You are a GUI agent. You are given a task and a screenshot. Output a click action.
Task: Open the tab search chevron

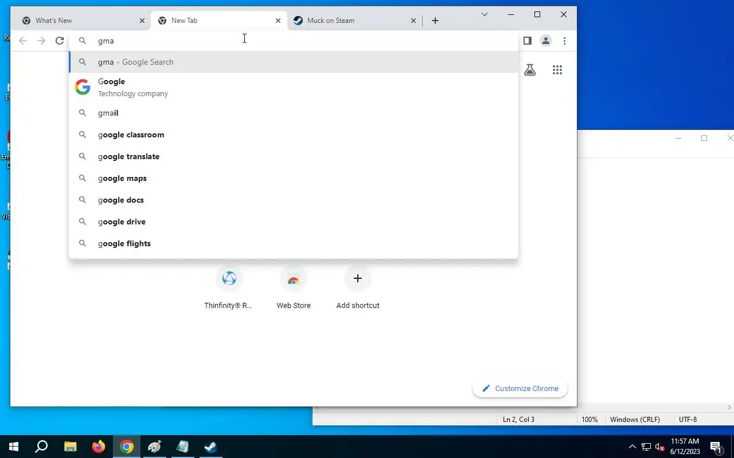coord(485,14)
